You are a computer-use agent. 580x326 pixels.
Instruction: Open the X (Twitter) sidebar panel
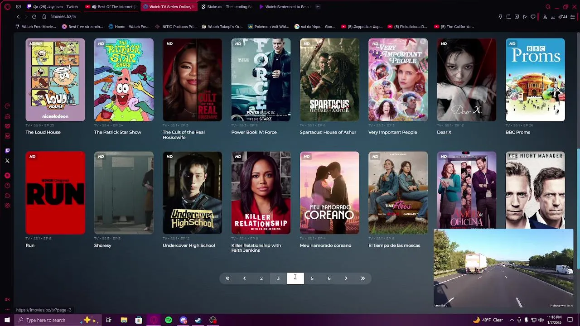point(7,161)
